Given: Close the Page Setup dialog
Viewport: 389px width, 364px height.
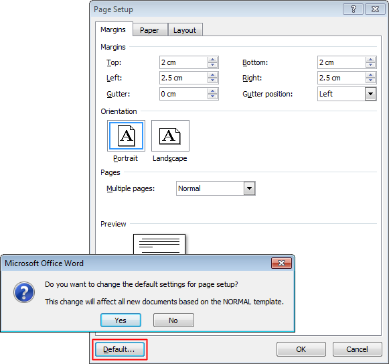Looking at the screenshot, I should pos(375,9).
